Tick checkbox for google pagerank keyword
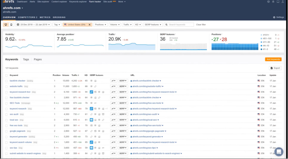Viewport: 288px width, 159px height. [7, 131]
